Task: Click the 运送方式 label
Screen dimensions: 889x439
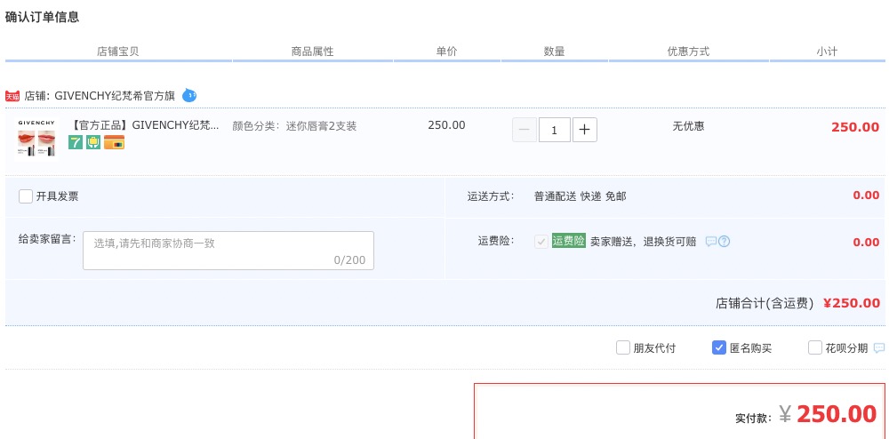Action: tap(491, 196)
